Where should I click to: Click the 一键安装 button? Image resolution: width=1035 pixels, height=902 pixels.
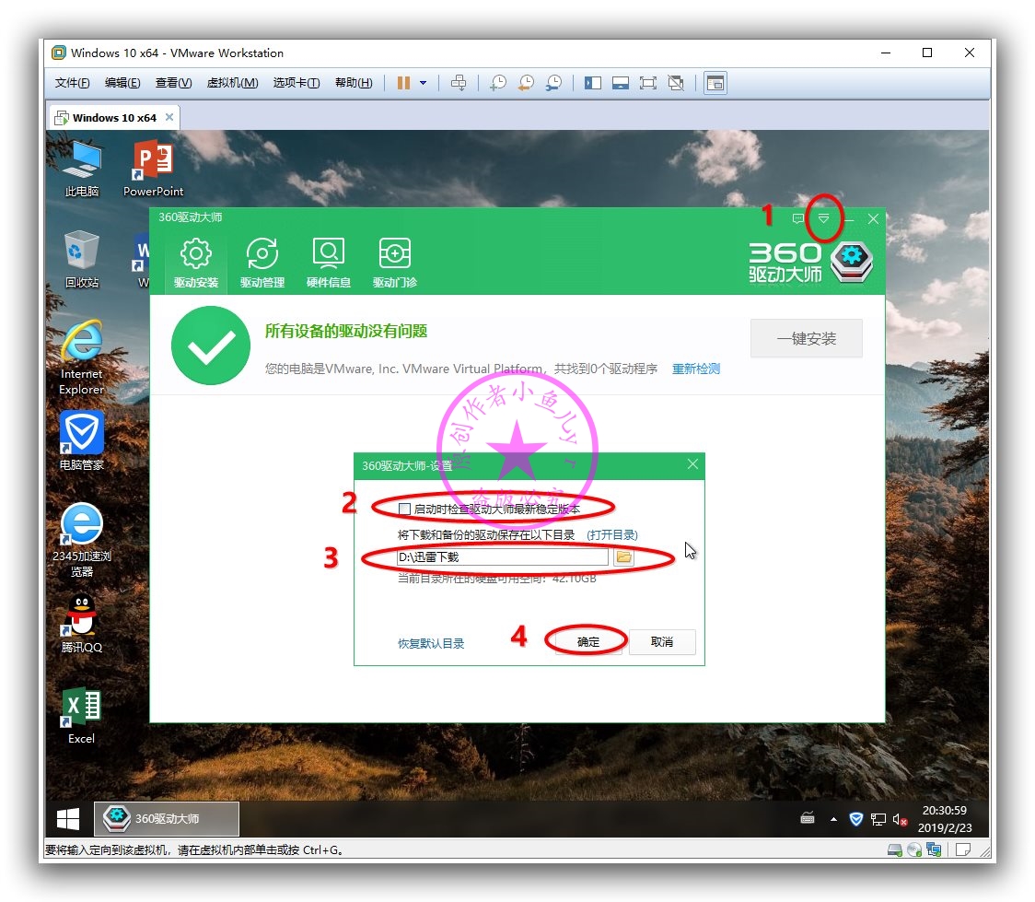(x=806, y=338)
